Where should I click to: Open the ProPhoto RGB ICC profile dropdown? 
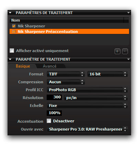coord(87,90)
